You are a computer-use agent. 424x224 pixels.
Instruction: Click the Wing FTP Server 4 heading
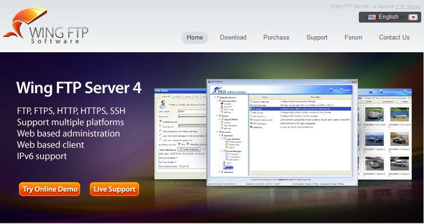[79, 88]
